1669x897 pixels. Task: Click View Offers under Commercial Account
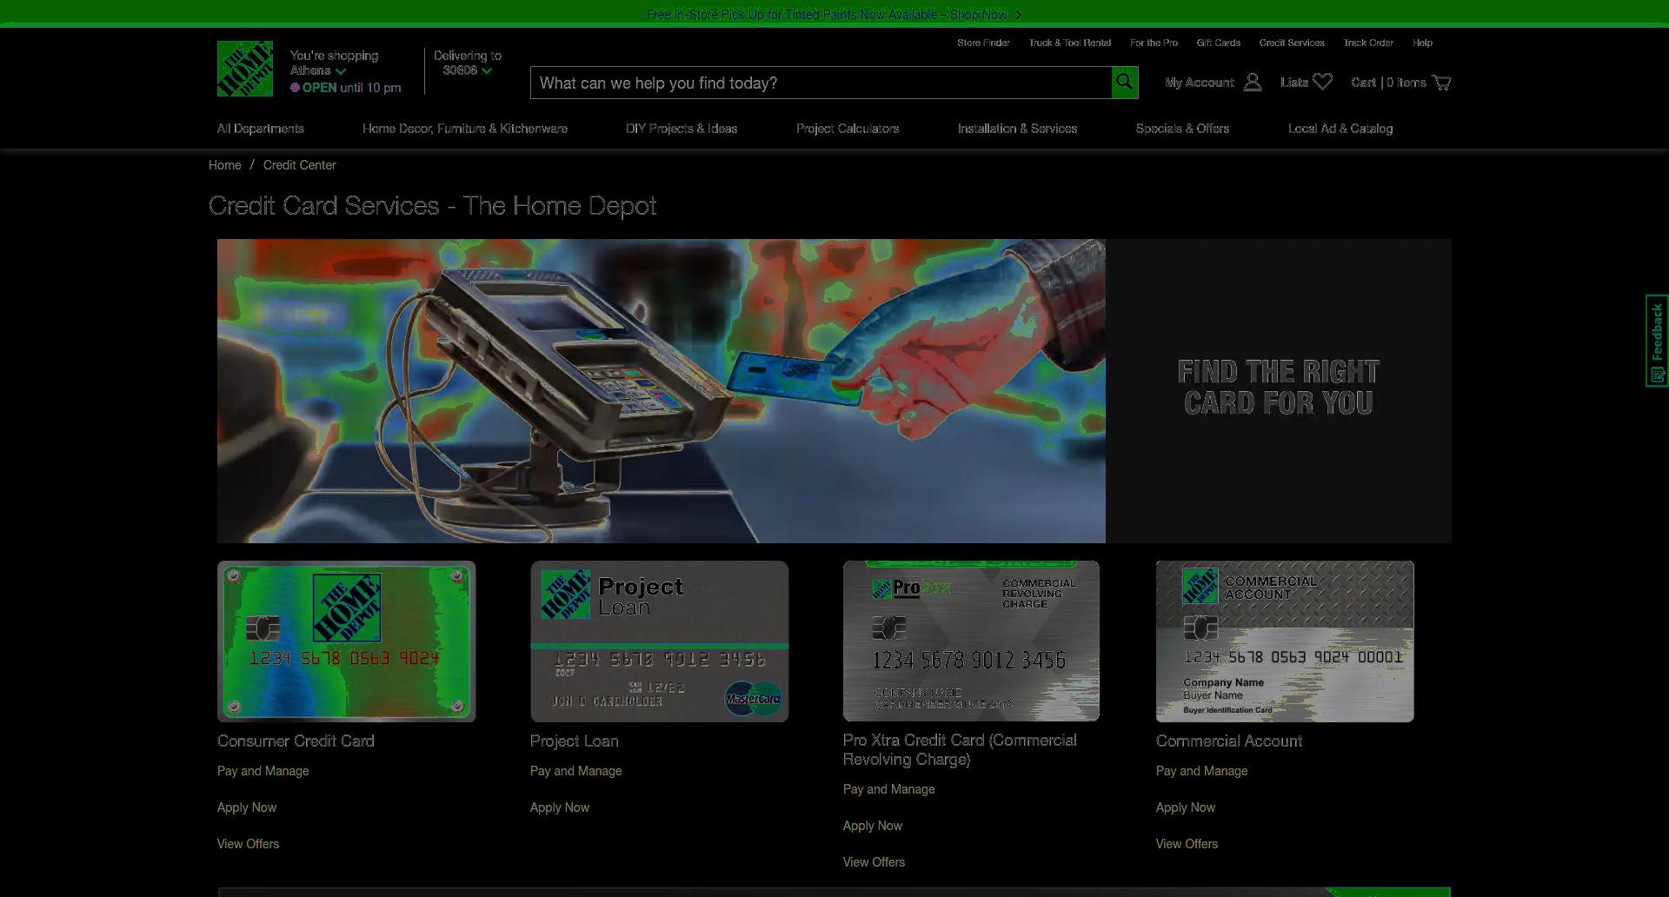tap(1187, 844)
